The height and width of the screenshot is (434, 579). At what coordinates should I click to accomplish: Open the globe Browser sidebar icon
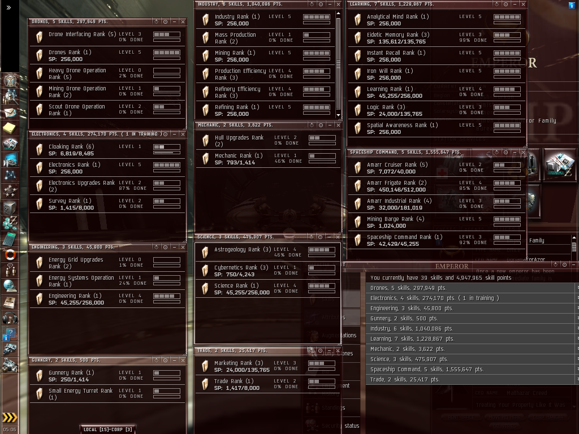10,287
